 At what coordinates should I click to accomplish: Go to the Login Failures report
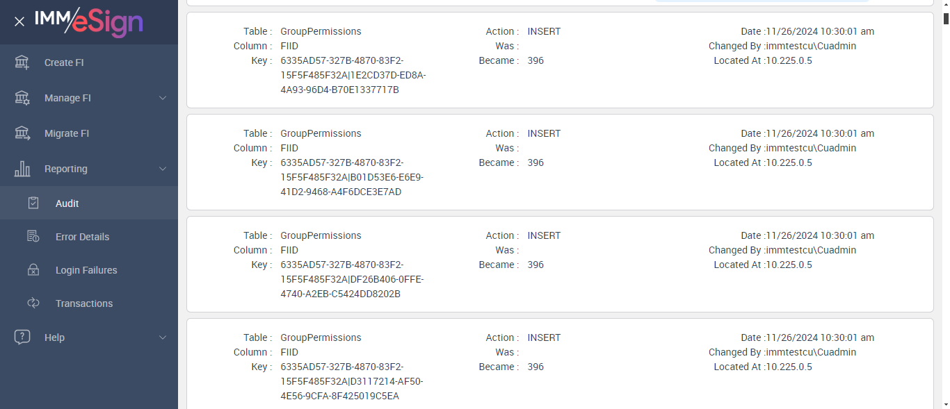[x=86, y=270]
